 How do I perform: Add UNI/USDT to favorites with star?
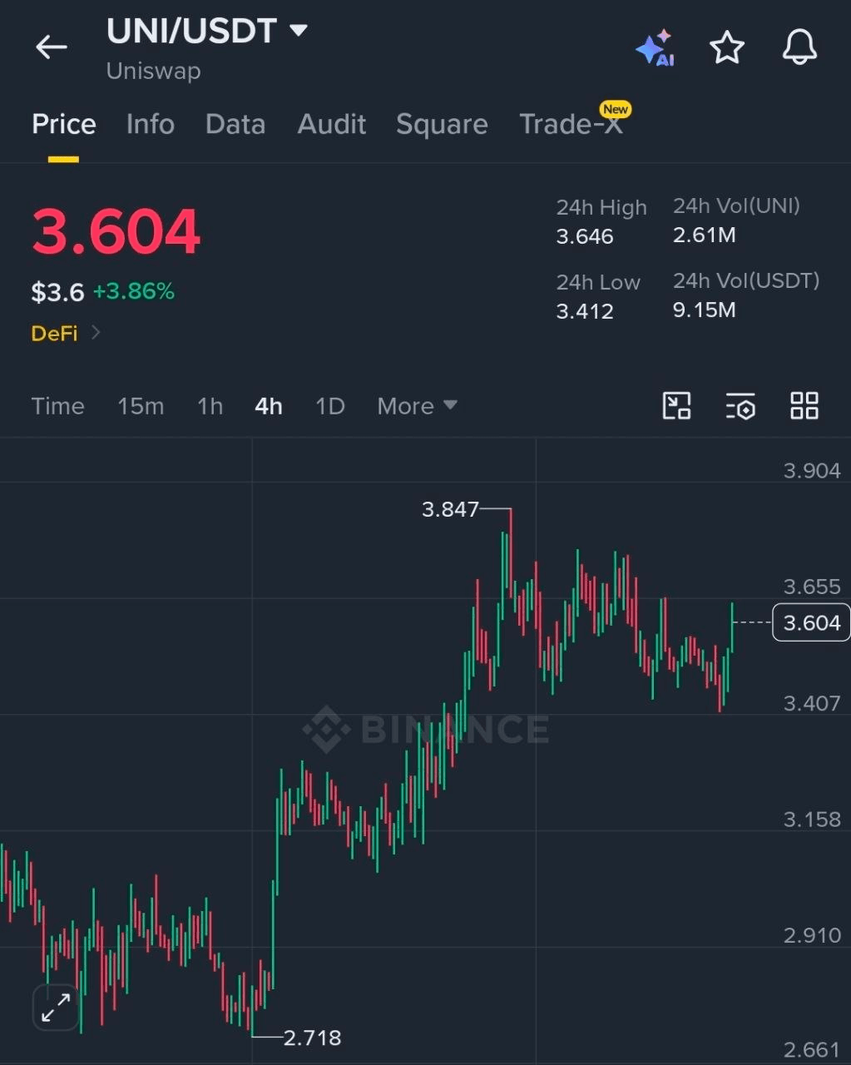click(727, 47)
